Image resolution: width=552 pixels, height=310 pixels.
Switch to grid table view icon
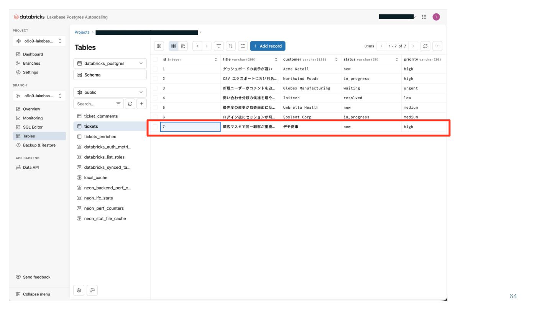[174, 46]
